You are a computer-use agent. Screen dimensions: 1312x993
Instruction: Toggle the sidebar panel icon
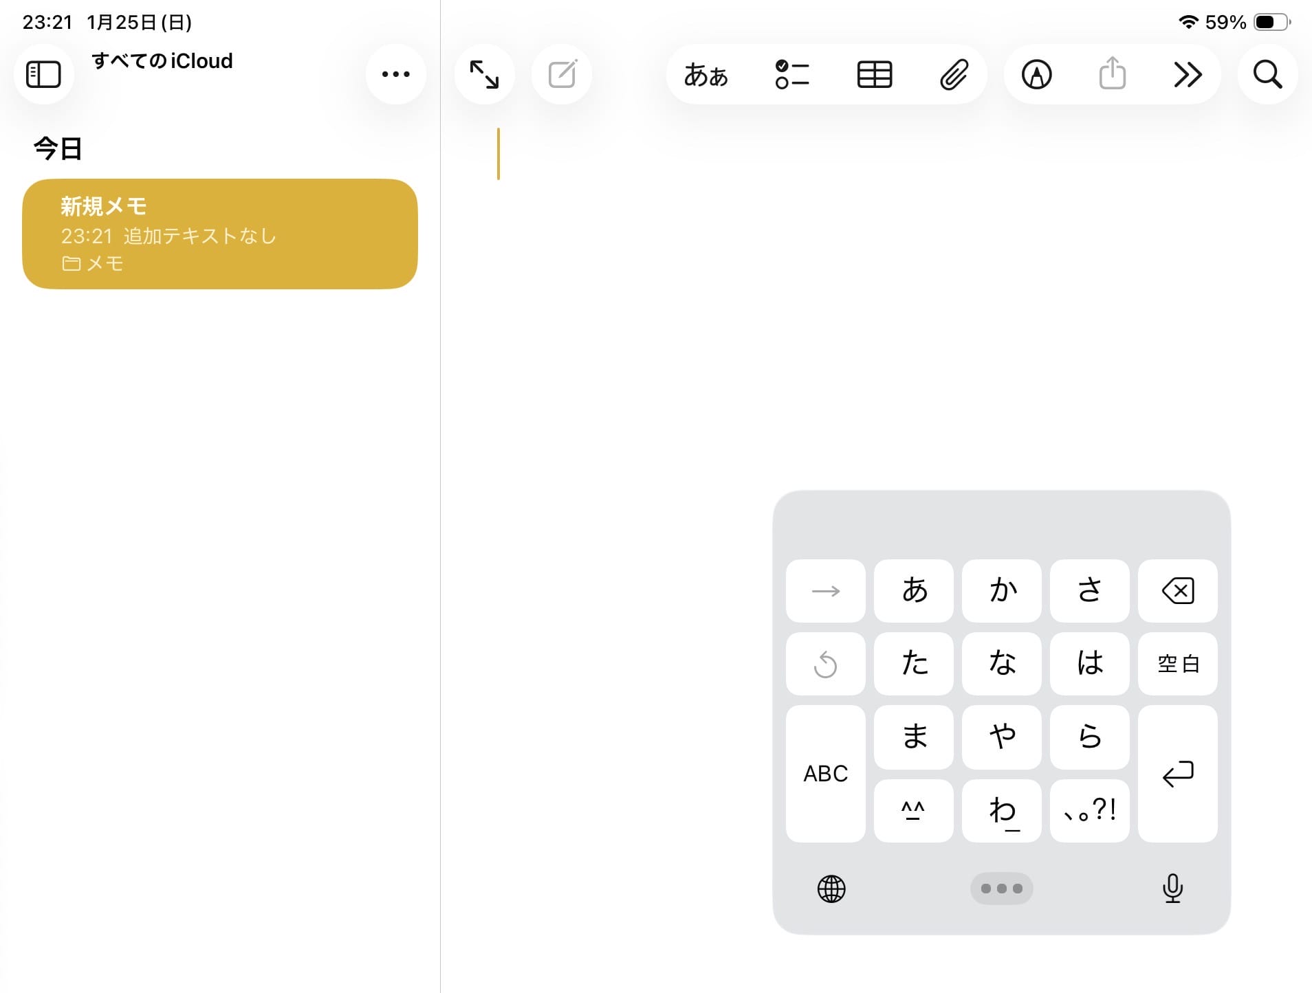(43, 74)
